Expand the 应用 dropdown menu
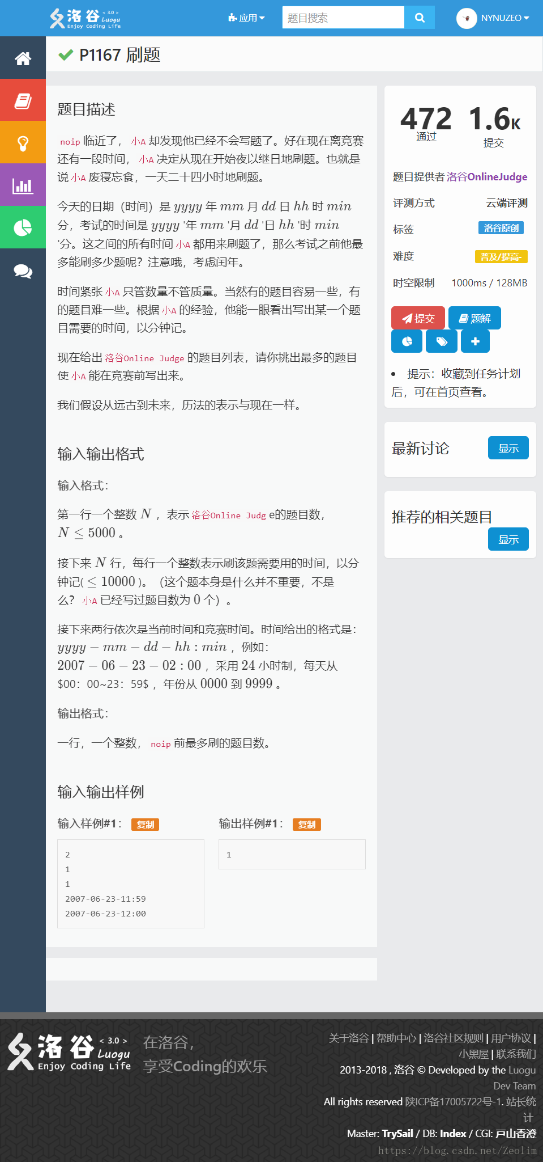The image size is (543, 1162). tap(246, 18)
